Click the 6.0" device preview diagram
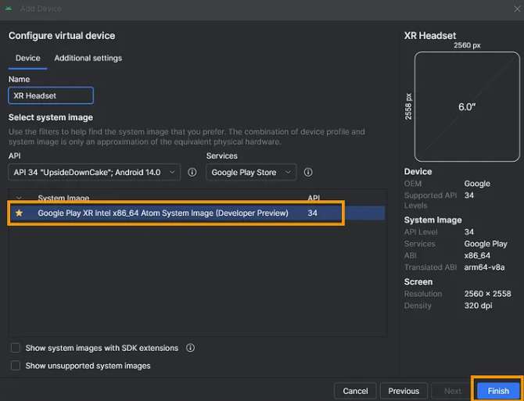This screenshot has width=524, height=401. [x=466, y=107]
